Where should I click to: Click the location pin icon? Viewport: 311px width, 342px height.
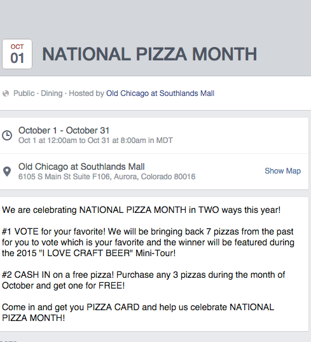[x=7, y=172]
